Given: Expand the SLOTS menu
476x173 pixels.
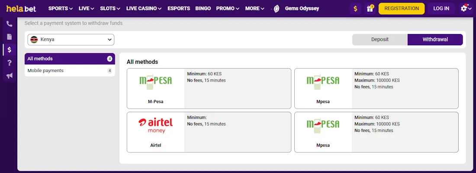Looking at the screenshot, I should (110, 9).
